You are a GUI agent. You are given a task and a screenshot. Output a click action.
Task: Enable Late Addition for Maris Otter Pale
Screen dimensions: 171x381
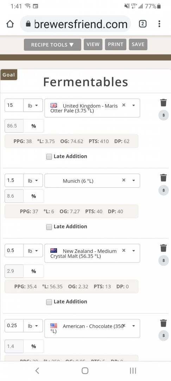(49, 157)
